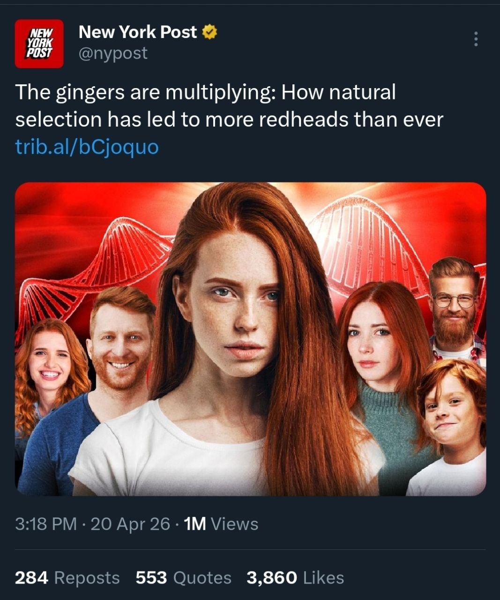The height and width of the screenshot is (600, 500).
Task: Open the @nypost handle profile
Action: 112,53
